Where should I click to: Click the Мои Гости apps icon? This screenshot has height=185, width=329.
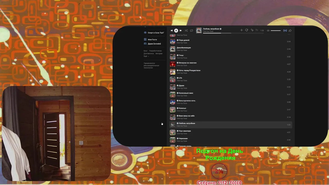coord(145,40)
